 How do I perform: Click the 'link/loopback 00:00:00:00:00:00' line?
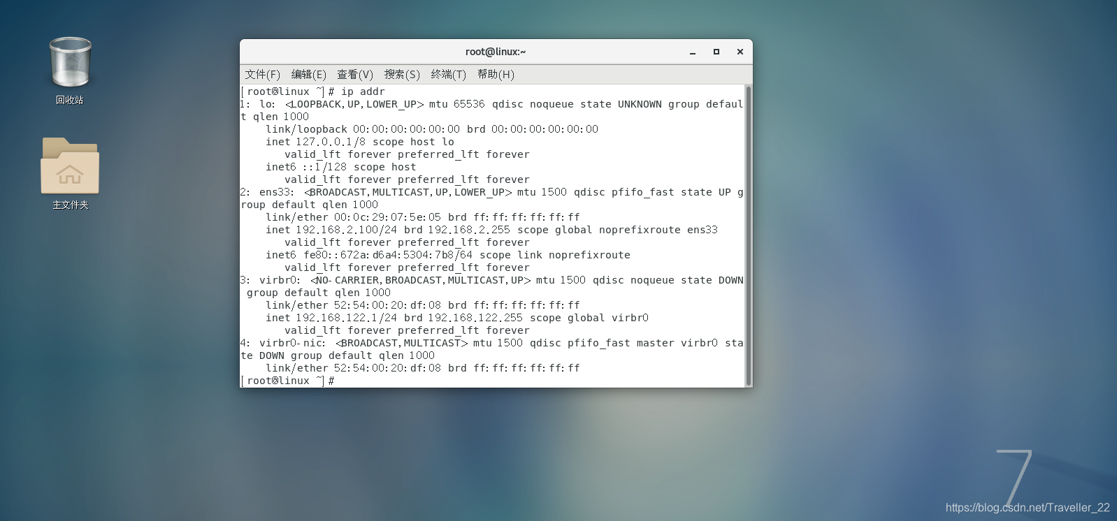click(x=432, y=129)
